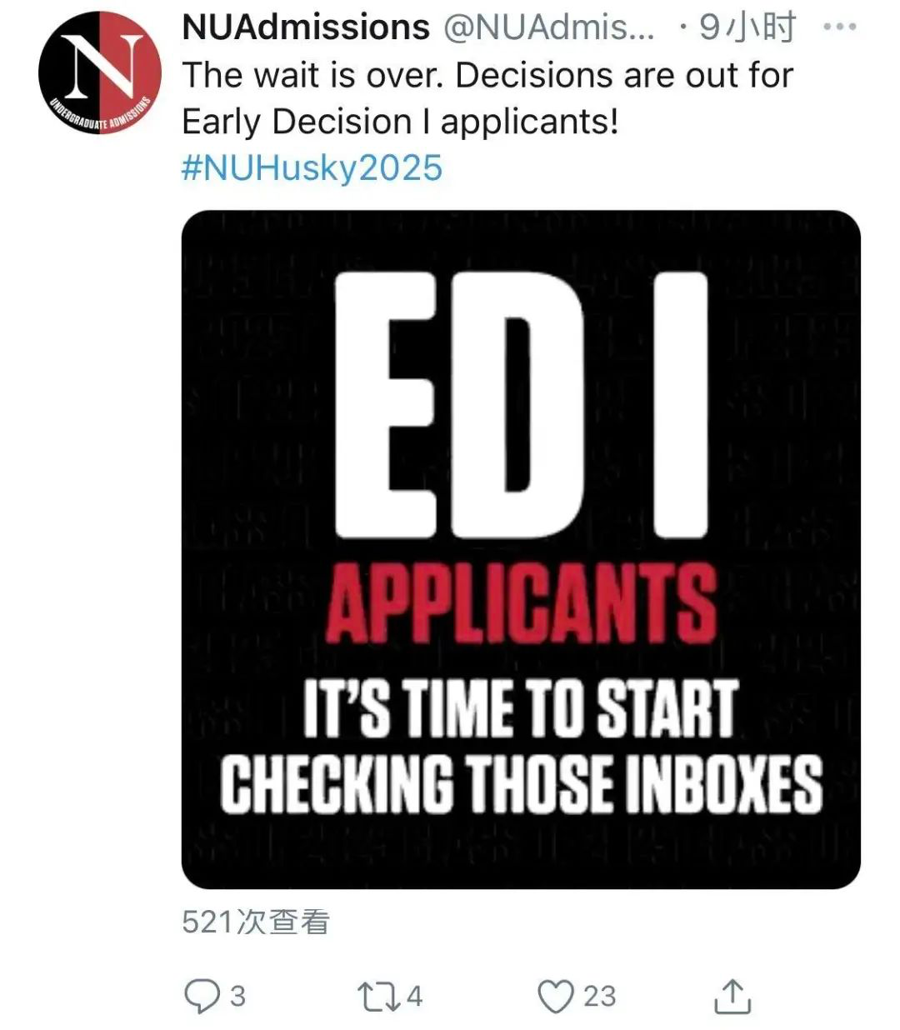Screen dimensions: 900x1030
Task: Like the tweet with the heart icon
Action: pos(556,996)
